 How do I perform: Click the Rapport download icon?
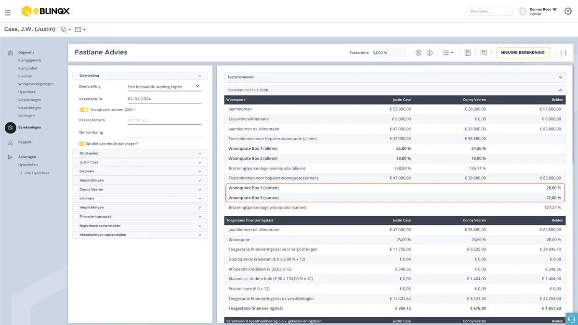tap(11, 143)
